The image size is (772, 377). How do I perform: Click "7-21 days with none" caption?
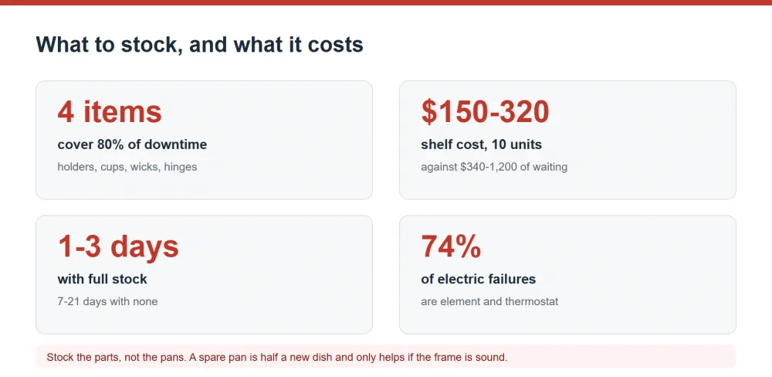[x=107, y=301]
